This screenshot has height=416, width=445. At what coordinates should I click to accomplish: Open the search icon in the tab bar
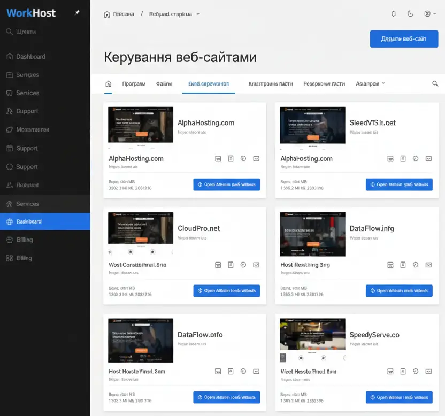click(435, 83)
